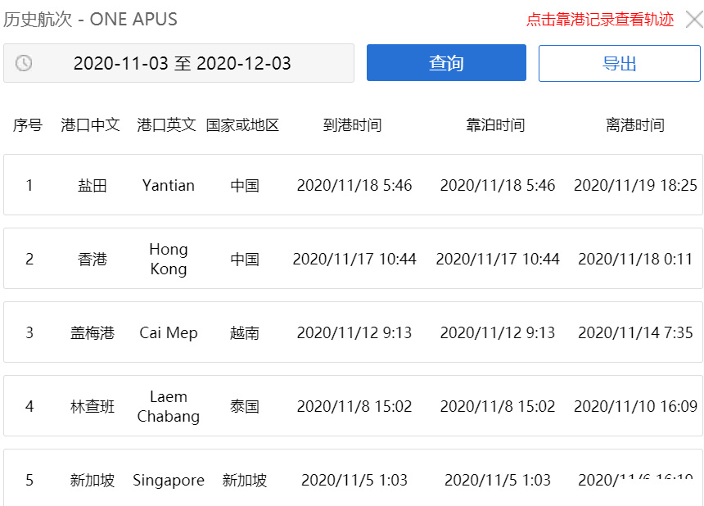
Task: Select the Yantian port record row
Action: point(352,185)
